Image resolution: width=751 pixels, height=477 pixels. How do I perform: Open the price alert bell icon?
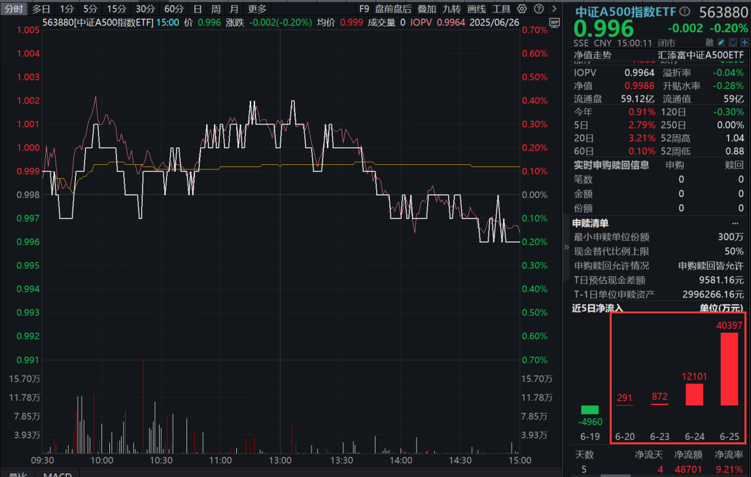[733, 42]
